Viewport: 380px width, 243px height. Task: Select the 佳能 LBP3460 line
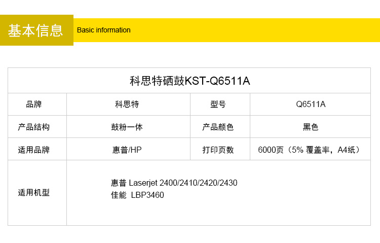(x=137, y=195)
